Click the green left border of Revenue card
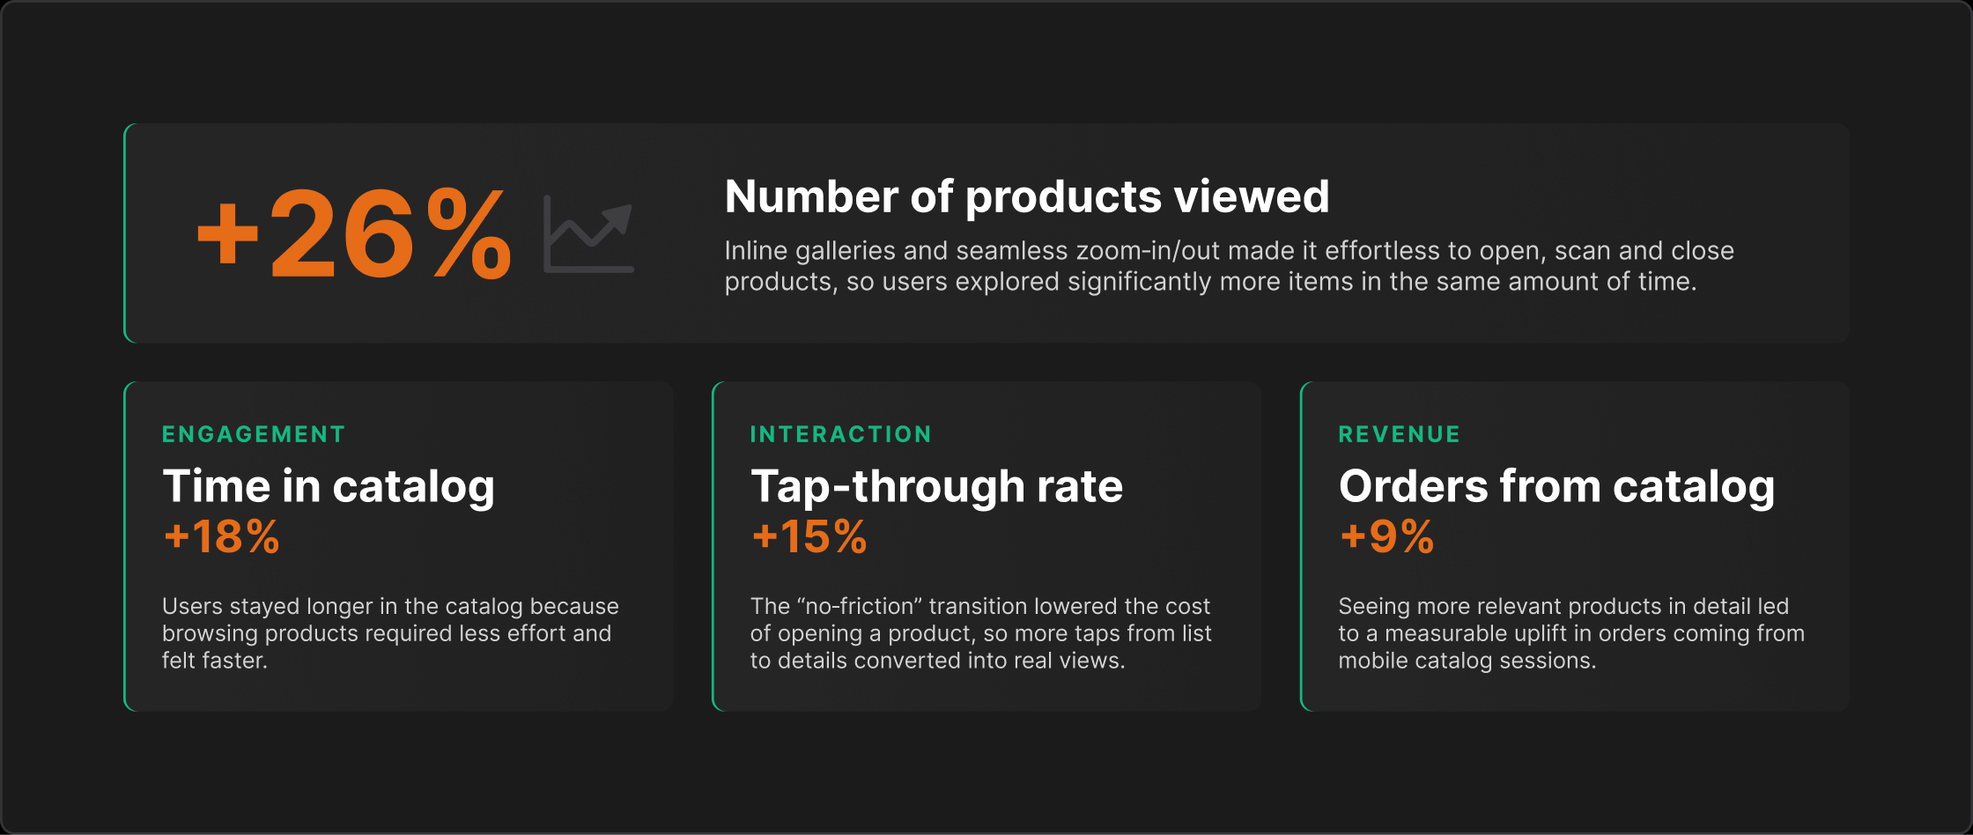1973x835 pixels. pyautogui.click(x=1302, y=546)
